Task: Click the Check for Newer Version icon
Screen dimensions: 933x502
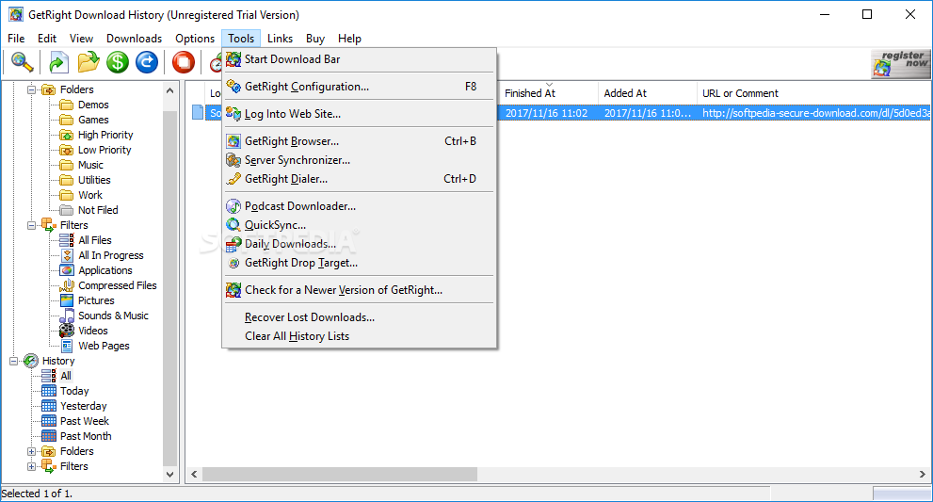Action: (x=233, y=290)
